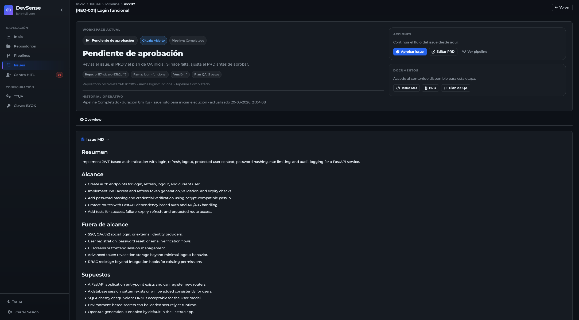Open the Repositorios folder icon

click(9, 46)
